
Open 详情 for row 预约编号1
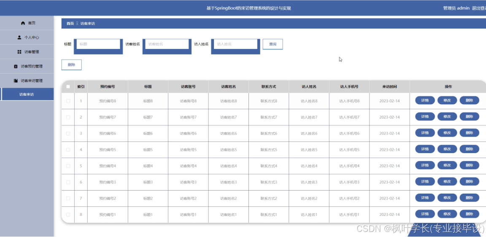425,214
